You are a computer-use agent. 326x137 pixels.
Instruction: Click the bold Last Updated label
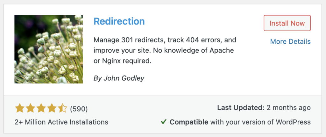241,108
